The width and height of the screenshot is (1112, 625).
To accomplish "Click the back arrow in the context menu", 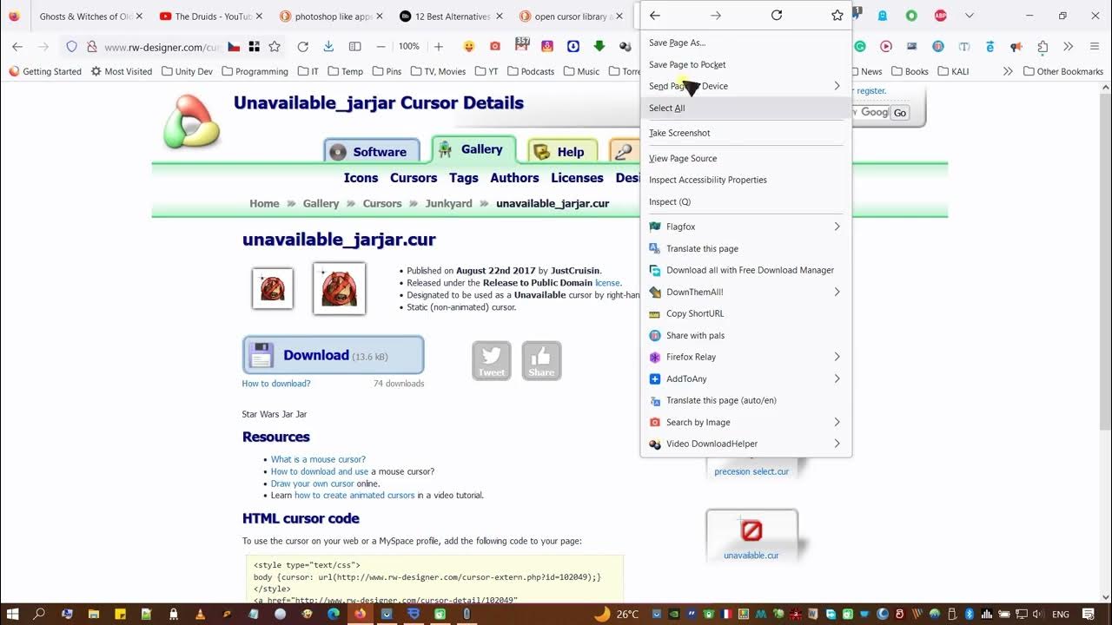I will pos(655,16).
